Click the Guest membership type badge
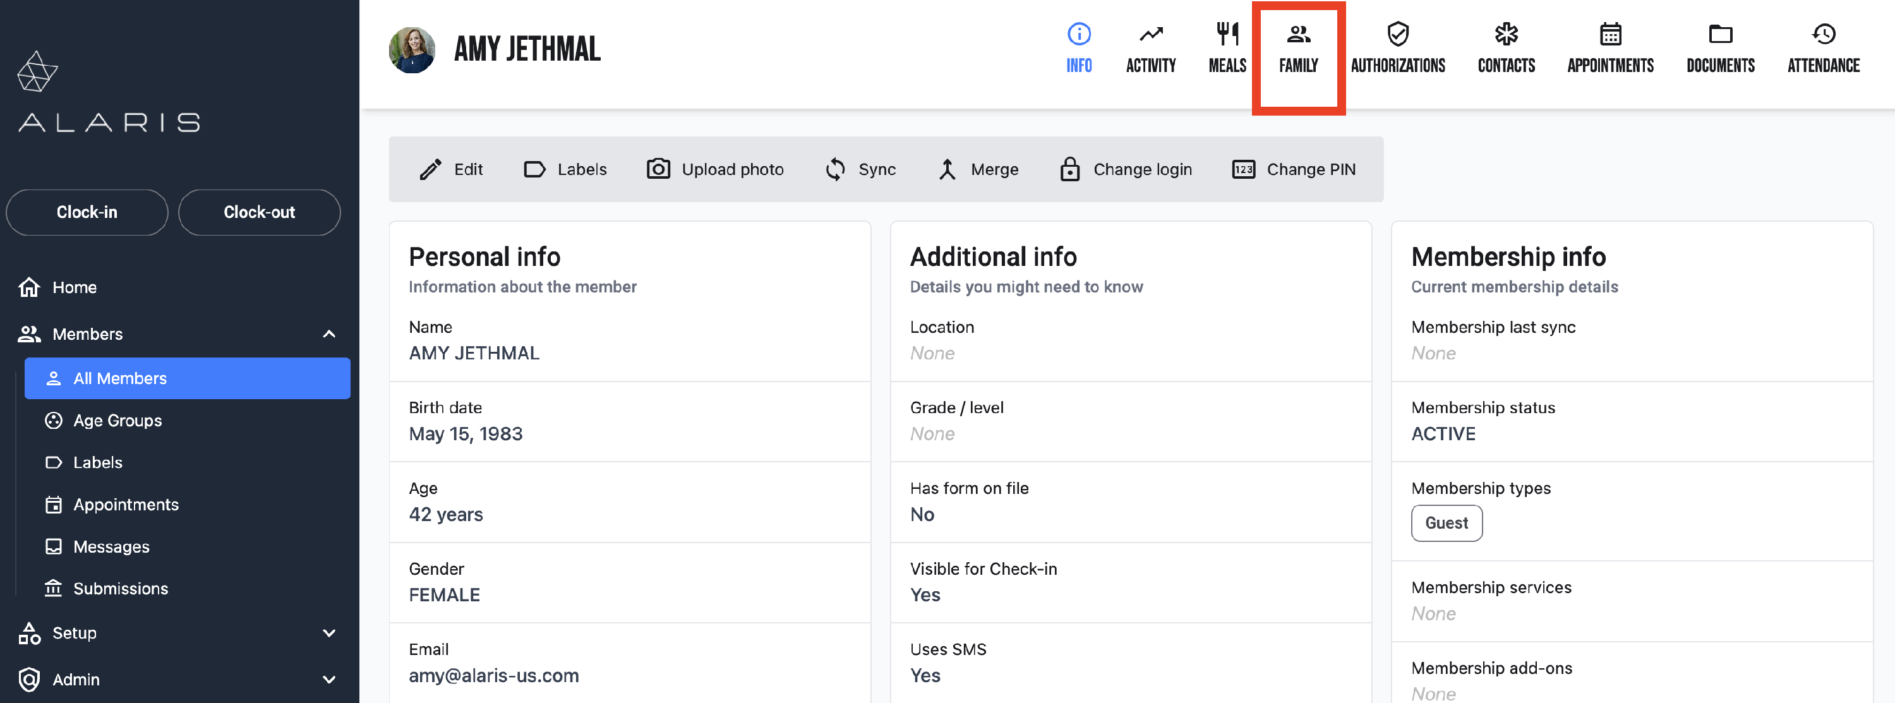Image resolution: width=1895 pixels, height=703 pixels. tap(1445, 523)
